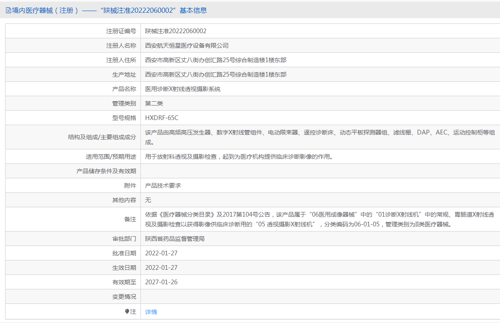Click the 变更情况 label

[x=124, y=297]
